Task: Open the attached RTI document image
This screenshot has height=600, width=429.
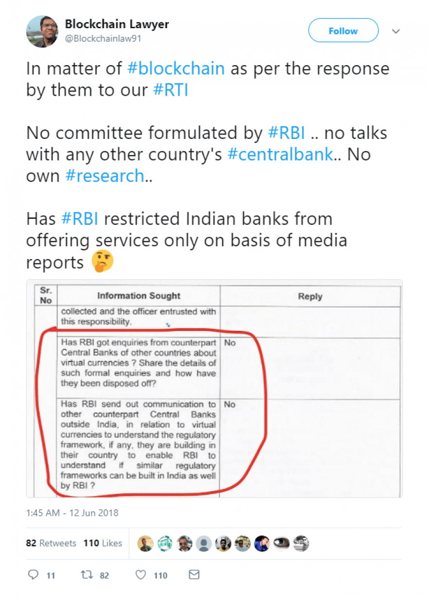Action: (x=214, y=389)
